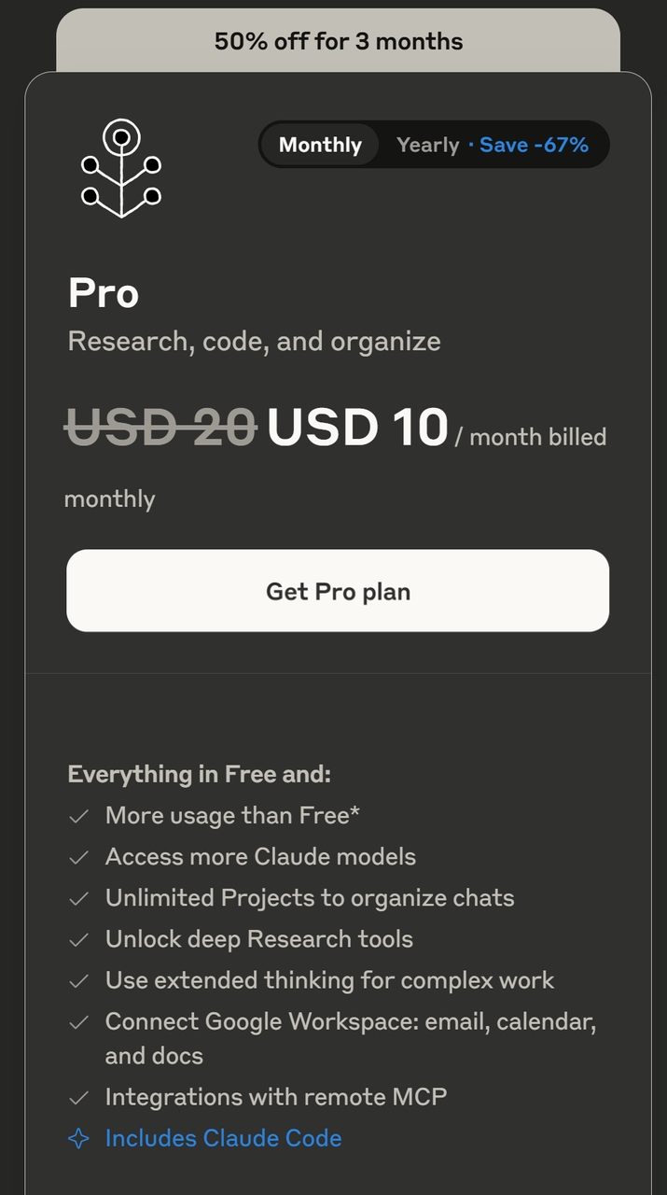
Task: Toggle the Monthly Yearly billing switch
Action: (x=434, y=145)
